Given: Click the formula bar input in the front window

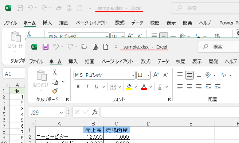Looking at the screenshot, I should 170,112.
